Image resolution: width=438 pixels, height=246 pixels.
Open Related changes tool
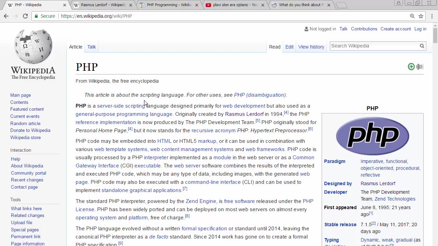pyautogui.click(x=27, y=216)
